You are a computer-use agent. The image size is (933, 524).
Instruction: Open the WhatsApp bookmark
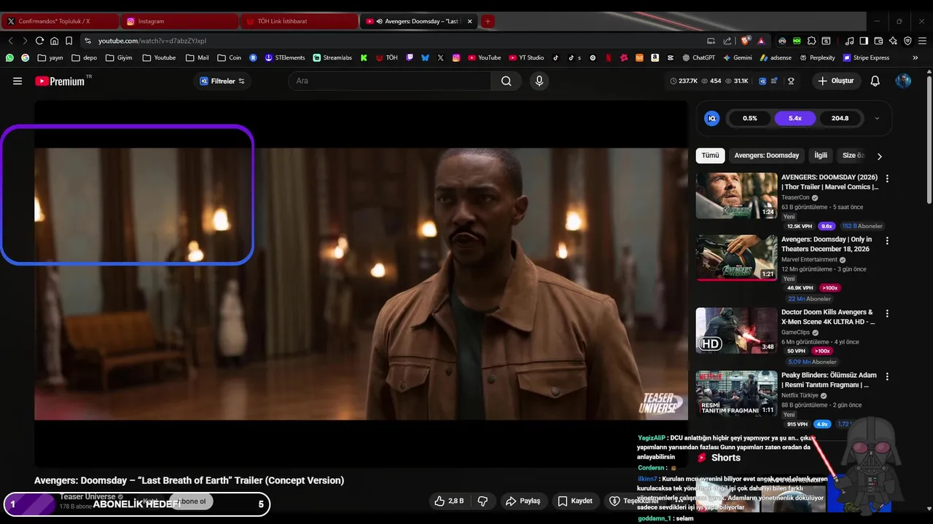pyautogui.click(x=9, y=57)
